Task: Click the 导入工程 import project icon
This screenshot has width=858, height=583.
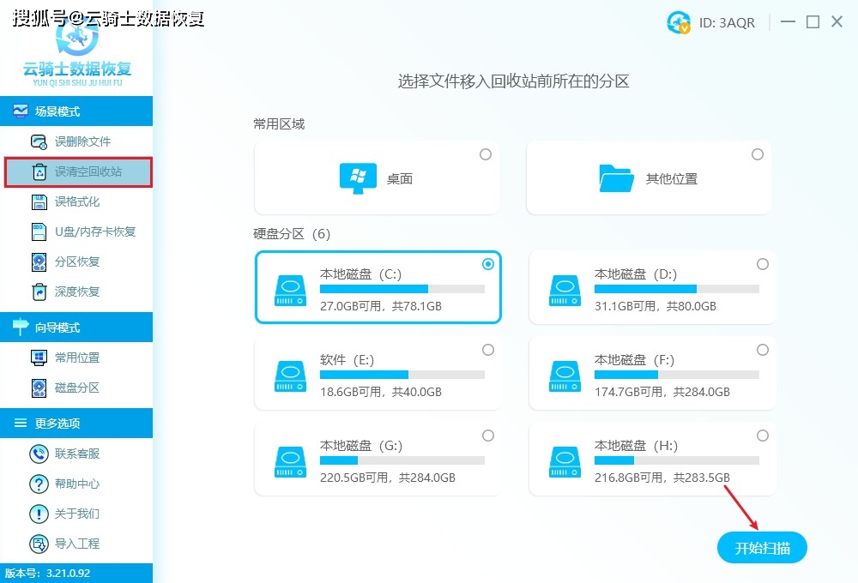Action: click(39, 544)
